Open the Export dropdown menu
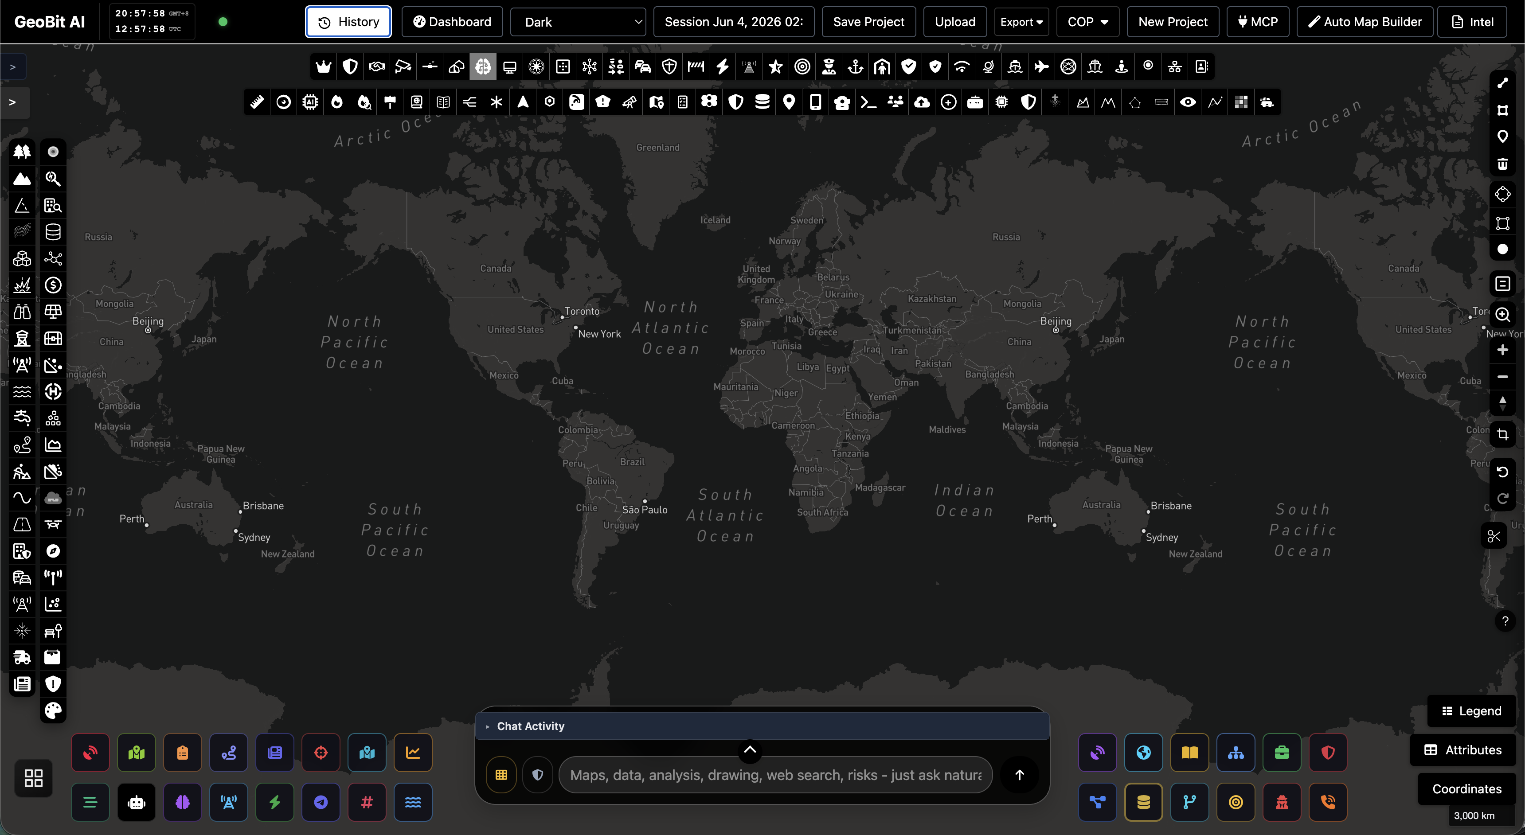The height and width of the screenshot is (835, 1525). (x=1022, y=22)
